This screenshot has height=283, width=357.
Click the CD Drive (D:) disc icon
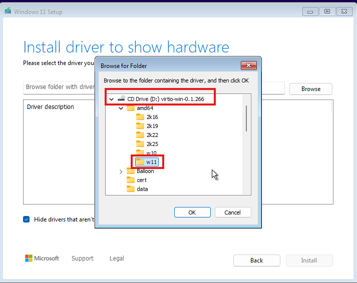(121, 99)
